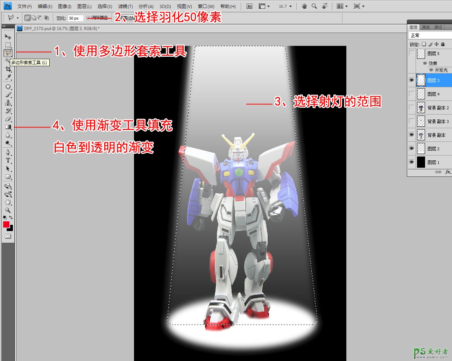The width and height of the screenshot is (452, 361).
Task: Select the Horizontal Type tool
Action: click(8, 160)
